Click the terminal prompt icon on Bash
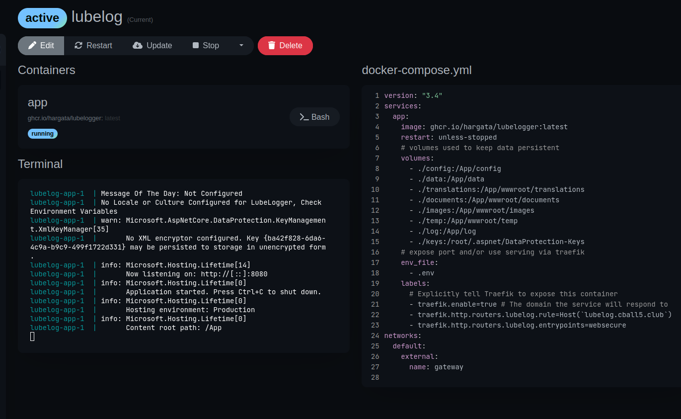This screenshot has width=681, height=419. coord(304,117)
